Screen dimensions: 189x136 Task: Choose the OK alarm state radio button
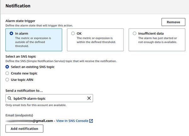(73, 33)
